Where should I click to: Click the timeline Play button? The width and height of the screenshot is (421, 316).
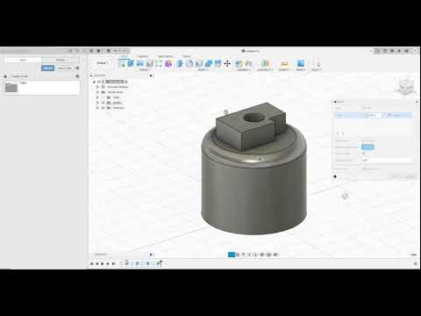pyautogui.click(x=103, y=263)
